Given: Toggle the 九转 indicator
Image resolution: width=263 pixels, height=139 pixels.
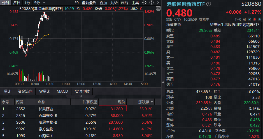Looking at the screenshot, I should tap(114, 3).
